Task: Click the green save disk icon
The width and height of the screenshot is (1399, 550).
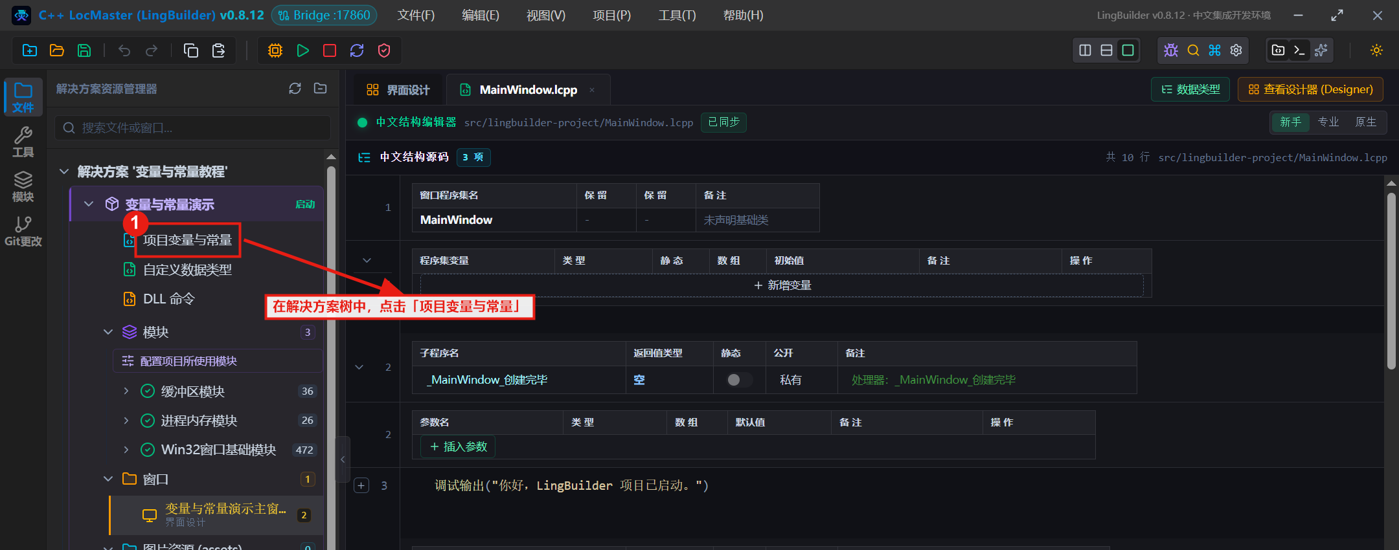Action: pyautogui.click(x=84, y=50)
